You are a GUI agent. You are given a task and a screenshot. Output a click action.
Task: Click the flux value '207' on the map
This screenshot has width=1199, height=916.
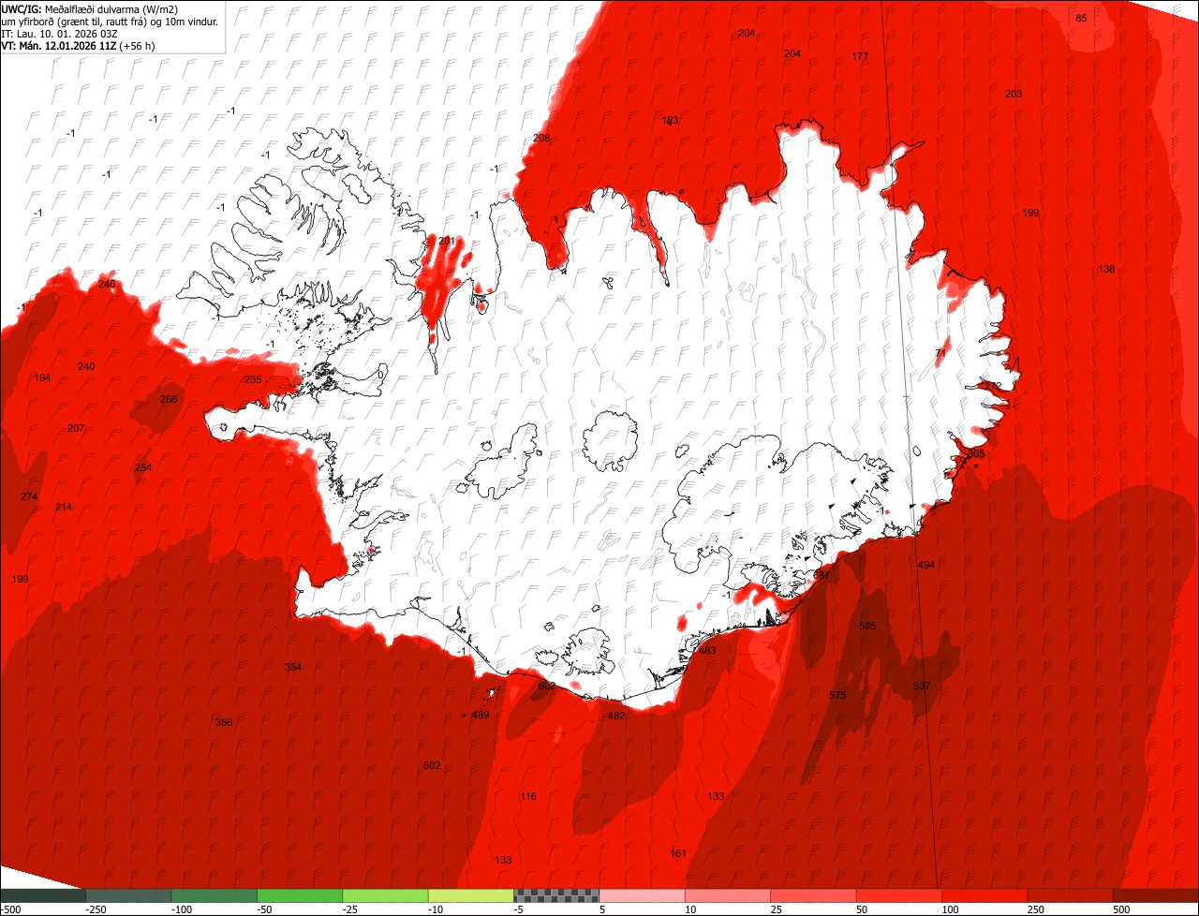76,428
